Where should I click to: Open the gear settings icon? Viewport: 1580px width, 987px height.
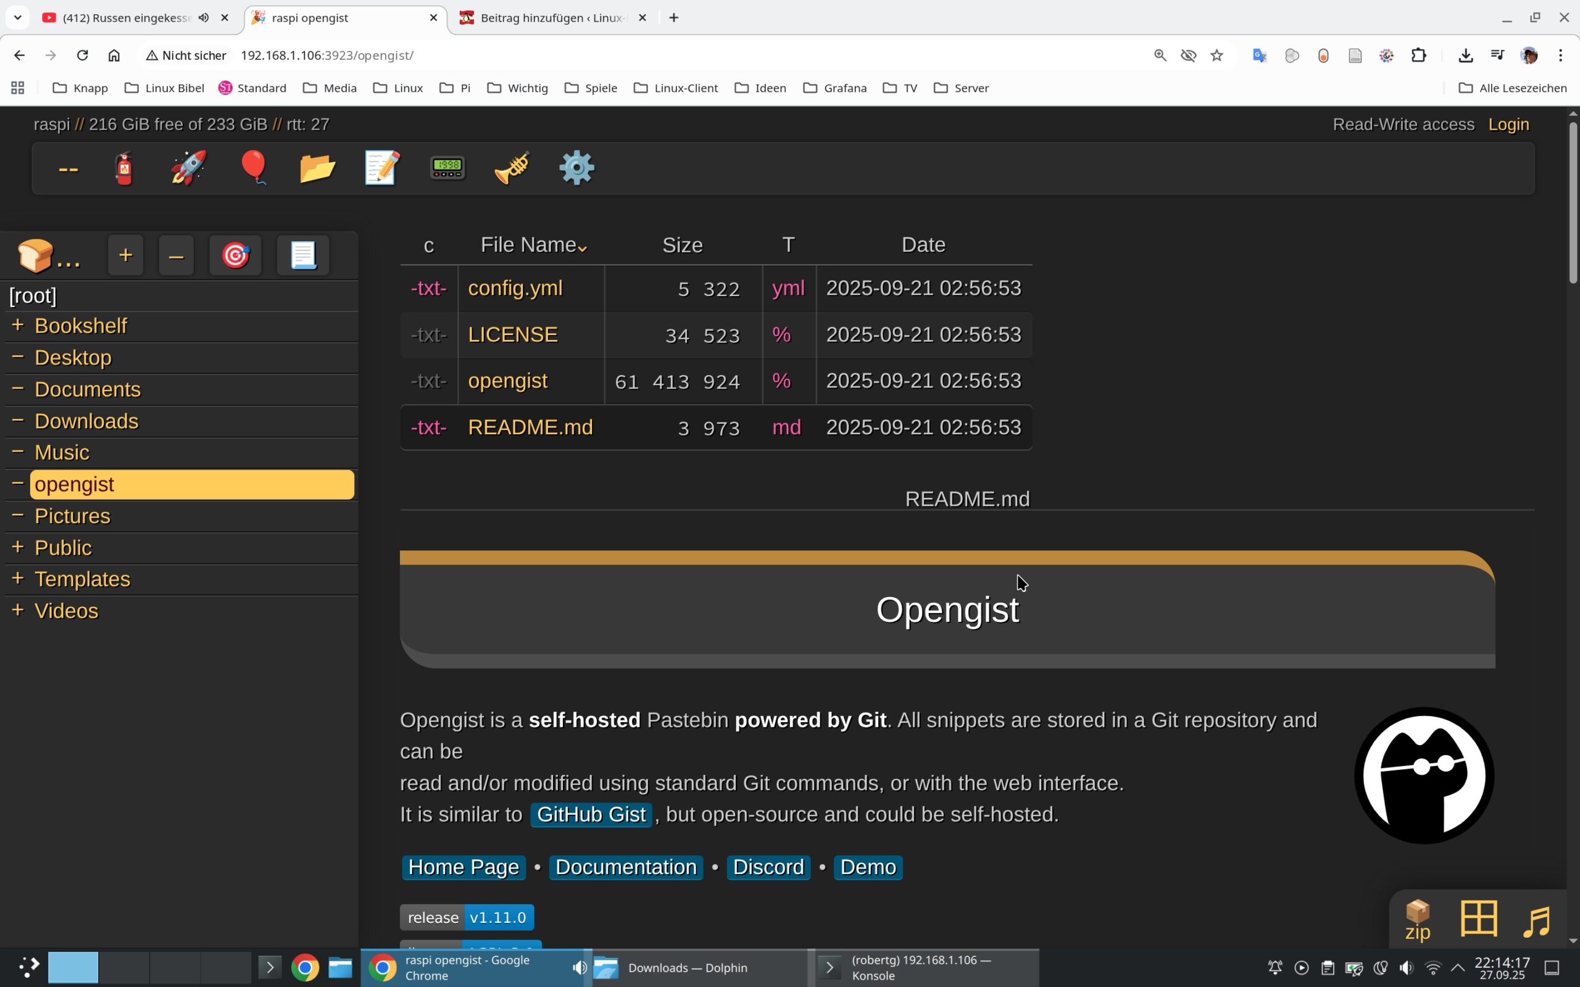click(576, 168)
